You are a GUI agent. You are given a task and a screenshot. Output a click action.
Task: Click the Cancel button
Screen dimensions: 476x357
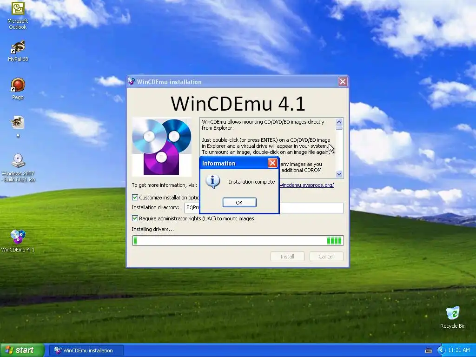[x=326, y=257]
